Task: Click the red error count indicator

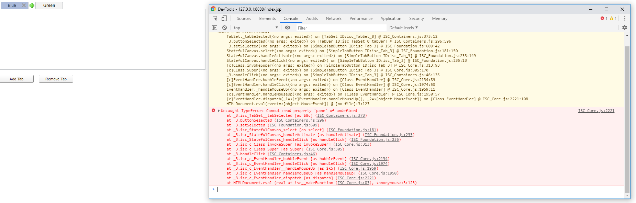Action: point(604,19)
